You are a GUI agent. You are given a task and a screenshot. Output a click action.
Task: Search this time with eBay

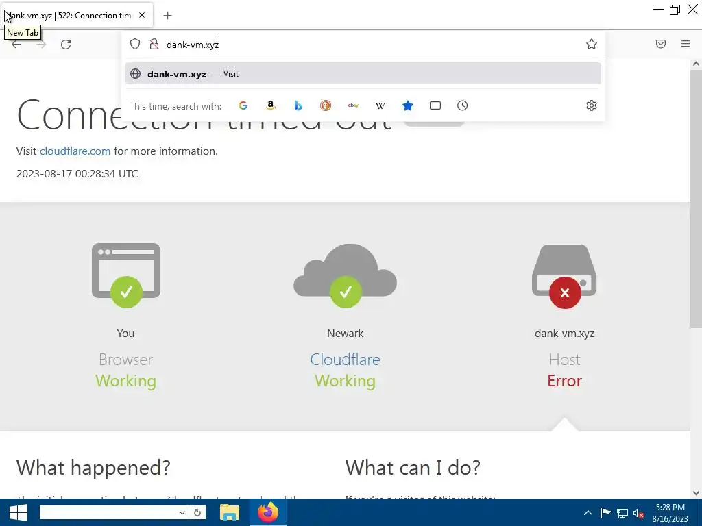[353, 105]
